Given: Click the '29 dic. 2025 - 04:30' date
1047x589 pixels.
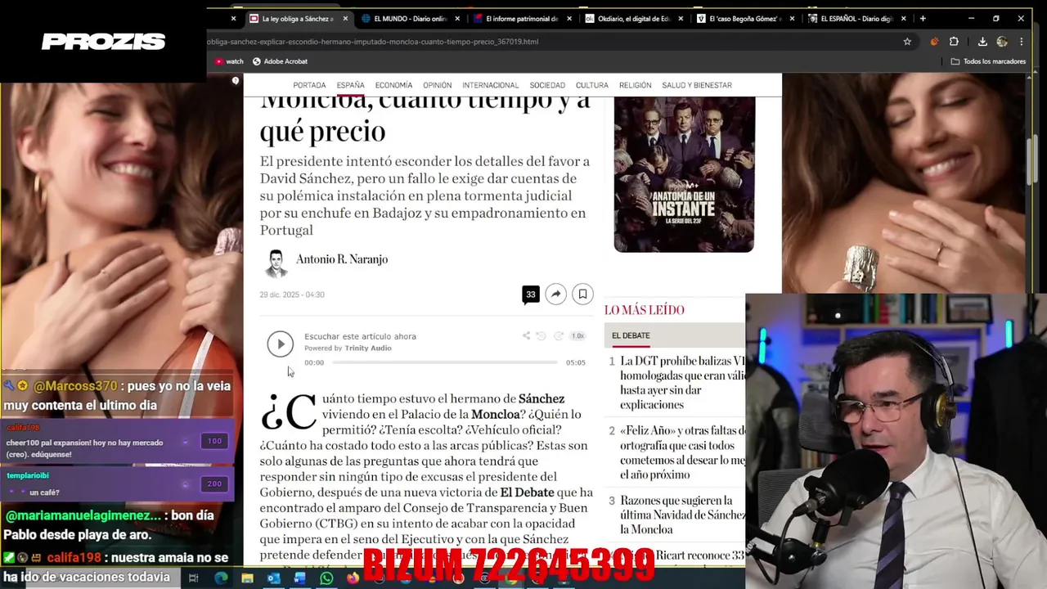Looking at the screenshot, I should coord(292,294).
